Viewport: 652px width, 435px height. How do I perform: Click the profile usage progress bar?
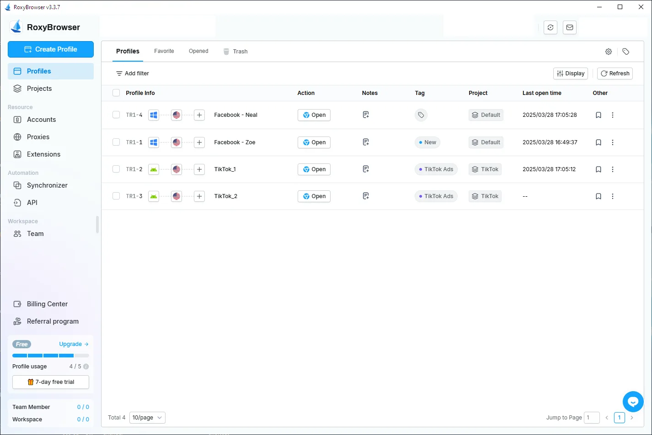pyautogui.click(x=51, y=356)
